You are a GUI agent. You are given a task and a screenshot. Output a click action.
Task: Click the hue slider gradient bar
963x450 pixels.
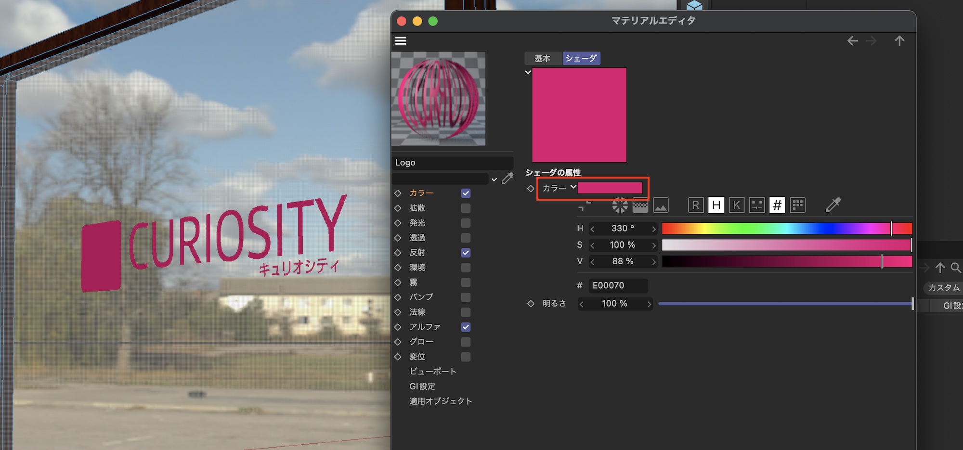(x=786, y=229)
